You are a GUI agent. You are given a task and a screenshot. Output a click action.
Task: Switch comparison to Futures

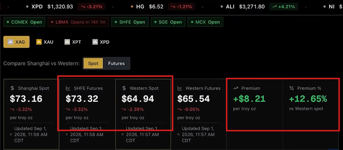[116, 63]
